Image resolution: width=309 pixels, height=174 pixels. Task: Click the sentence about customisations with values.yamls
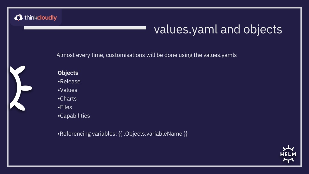click(x=147, y=55)
